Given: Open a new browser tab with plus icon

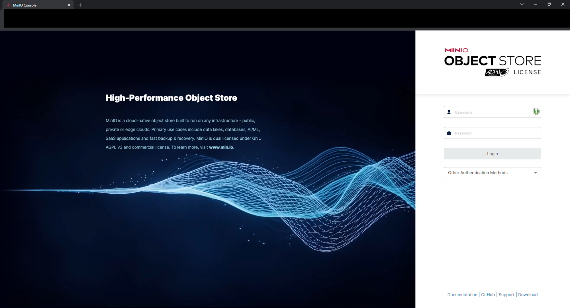Looking at the screenshot, I should pyautogui.click(x=80, y=5).
